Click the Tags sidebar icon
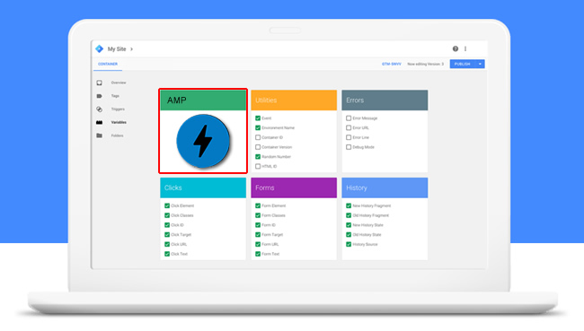Screen dimensions: 584x331 point(99,96)
